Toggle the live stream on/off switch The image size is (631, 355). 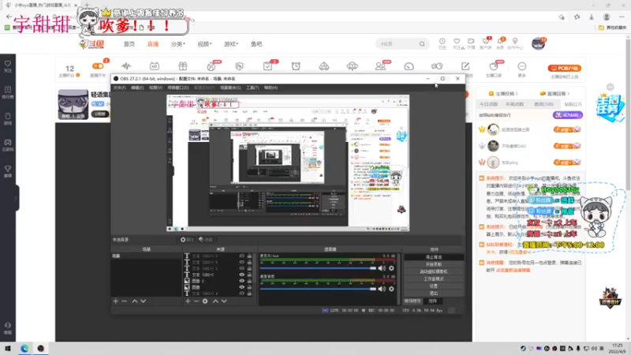coord(98,66)
